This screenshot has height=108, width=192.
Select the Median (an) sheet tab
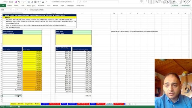(118, 104)
